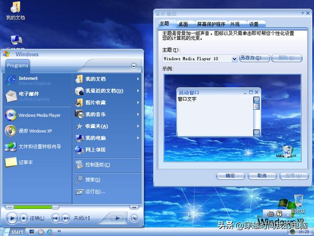Screen dimensions: 314x236
Task: Expand 我最近的文档 submenu arrow
Action: [x=138, y=90]
